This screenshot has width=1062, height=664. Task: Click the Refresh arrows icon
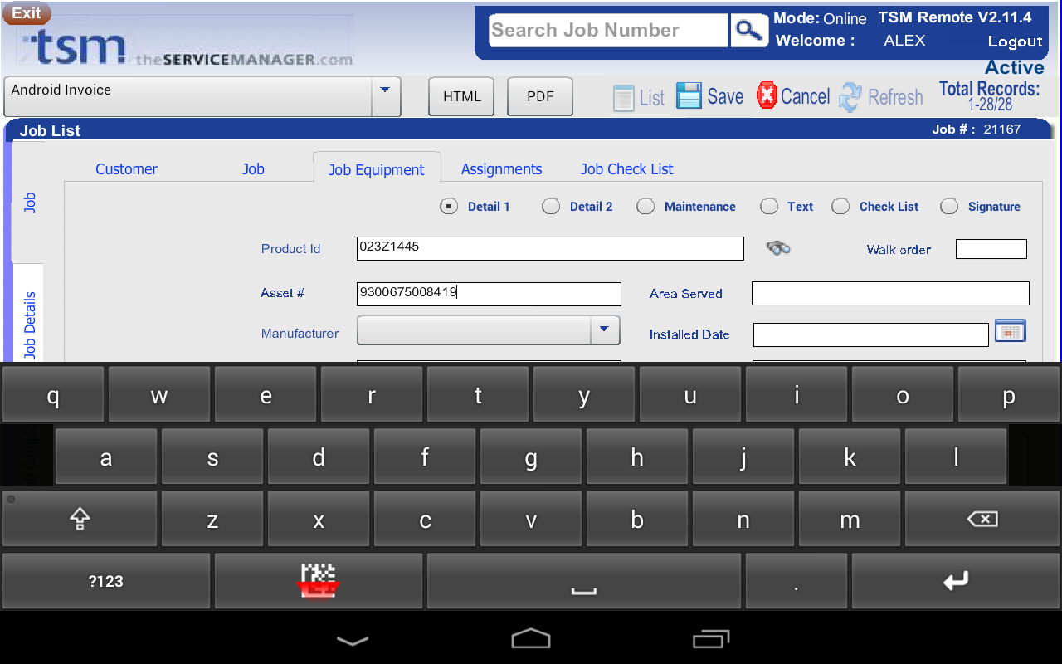coord(850,97)
